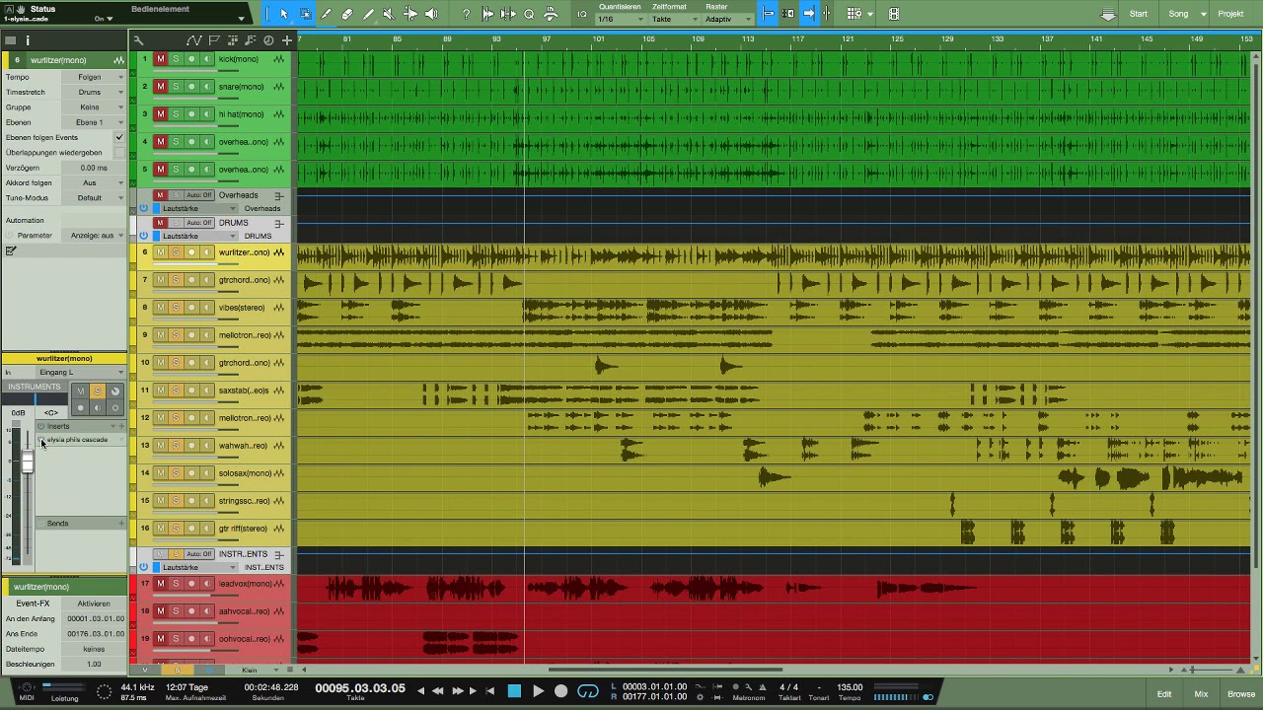Open the video player film icon
1263x710 pixels.
(893, 14)
